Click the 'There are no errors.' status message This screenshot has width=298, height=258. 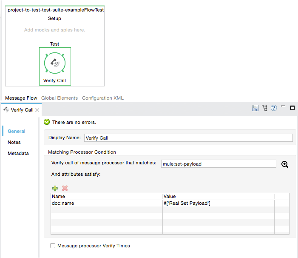tap(74, 122)
